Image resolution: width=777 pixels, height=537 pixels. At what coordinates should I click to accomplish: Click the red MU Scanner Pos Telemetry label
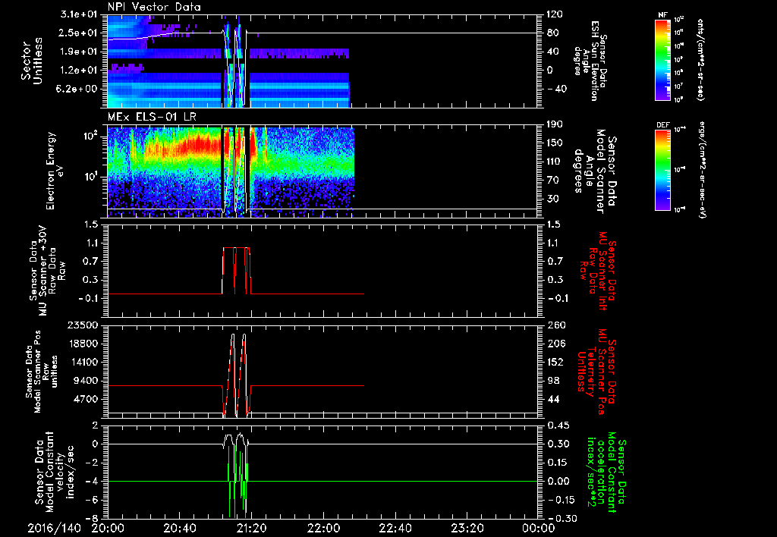point(596,372)
